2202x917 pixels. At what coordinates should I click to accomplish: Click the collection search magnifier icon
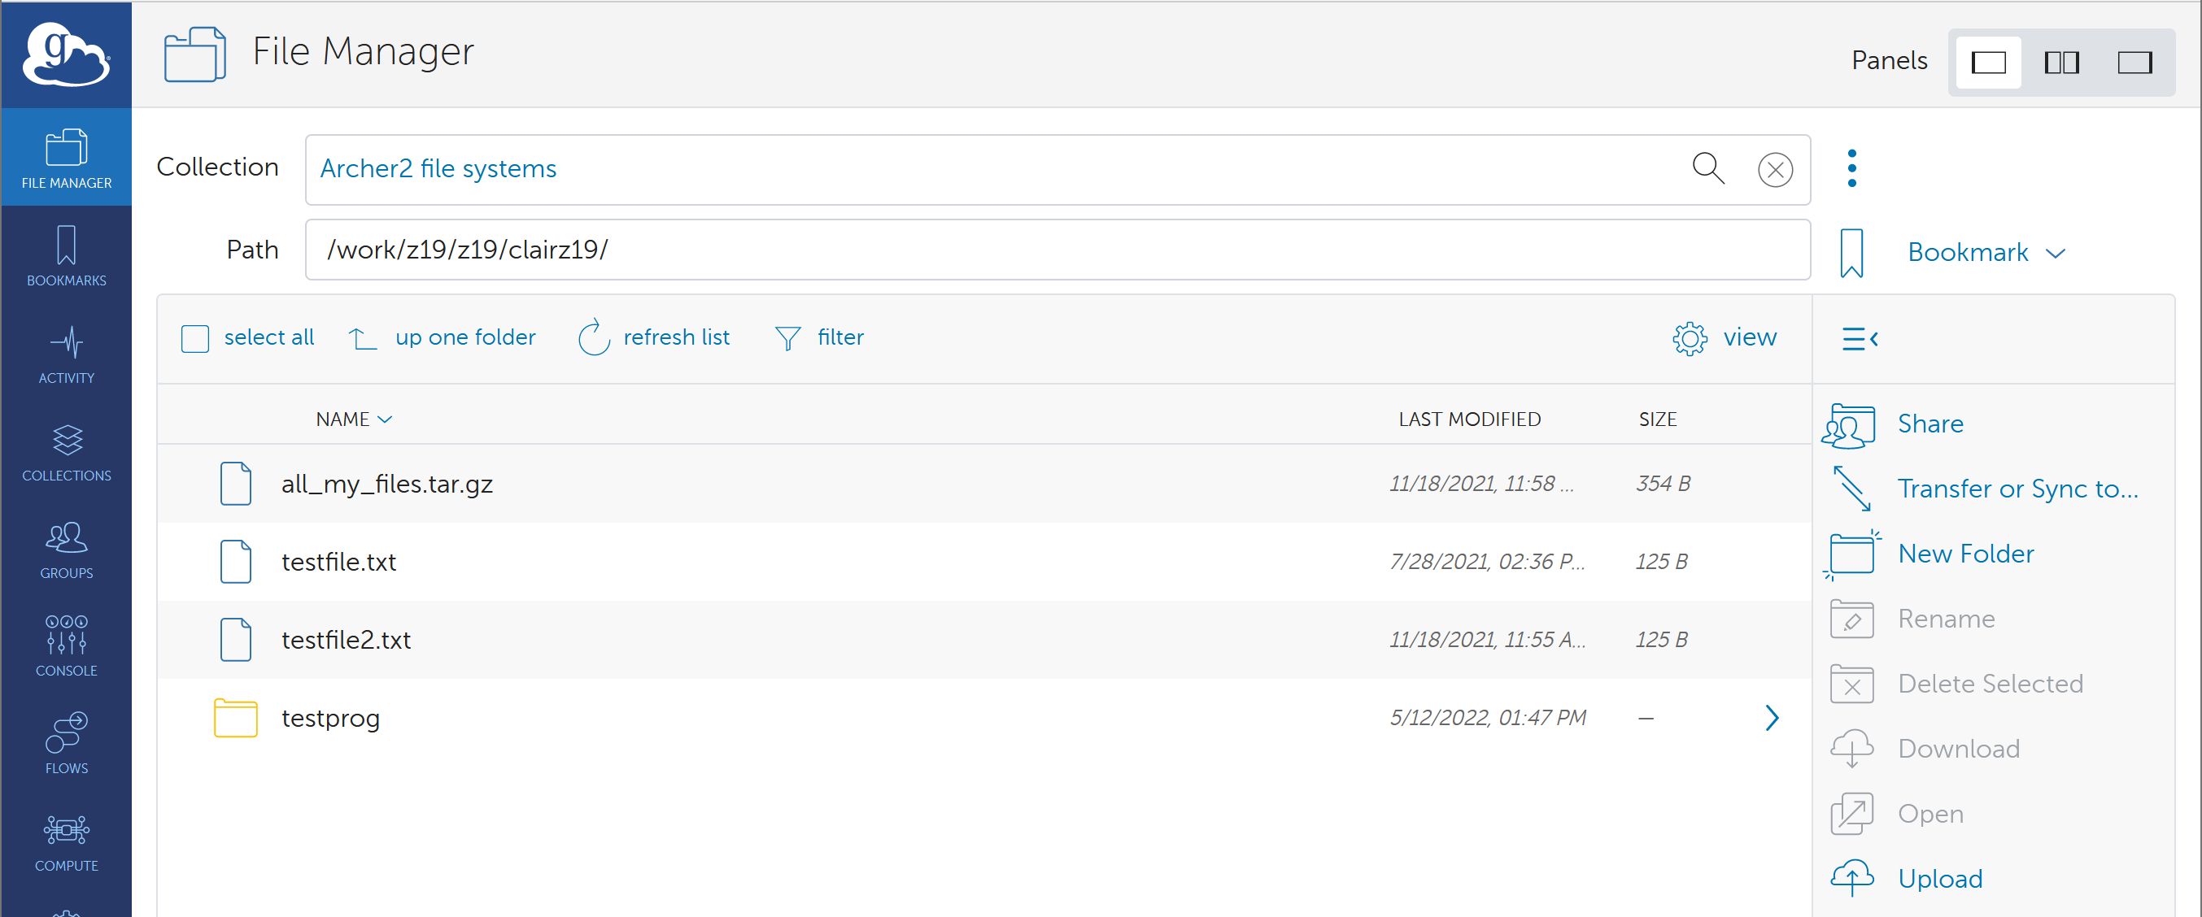pyautogui.click(x=1708, y=168)
